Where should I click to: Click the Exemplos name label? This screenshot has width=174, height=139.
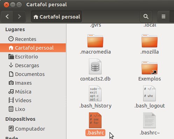click(x=149, y=79)
